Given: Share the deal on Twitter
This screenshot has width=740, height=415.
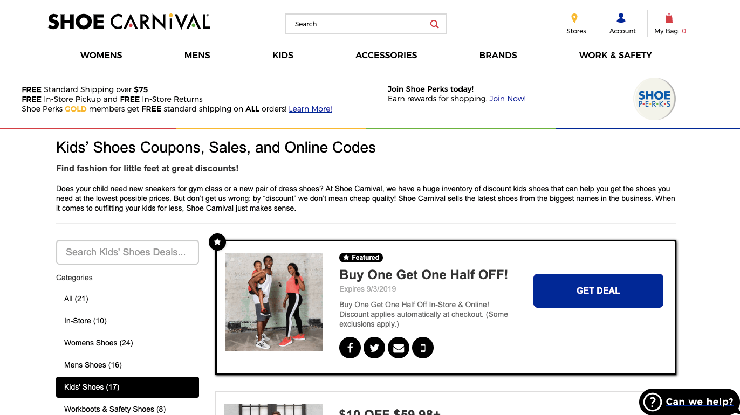Looking at the screenshot, I should tap(374, 348).
